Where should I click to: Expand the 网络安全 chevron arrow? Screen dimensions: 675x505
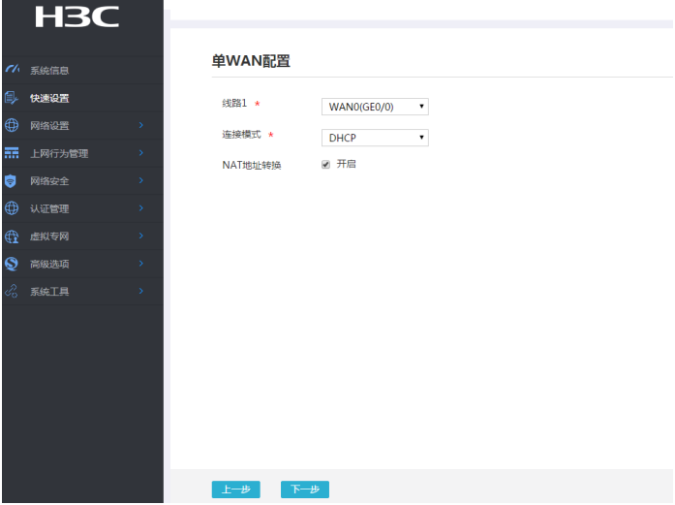click(141, 180)
